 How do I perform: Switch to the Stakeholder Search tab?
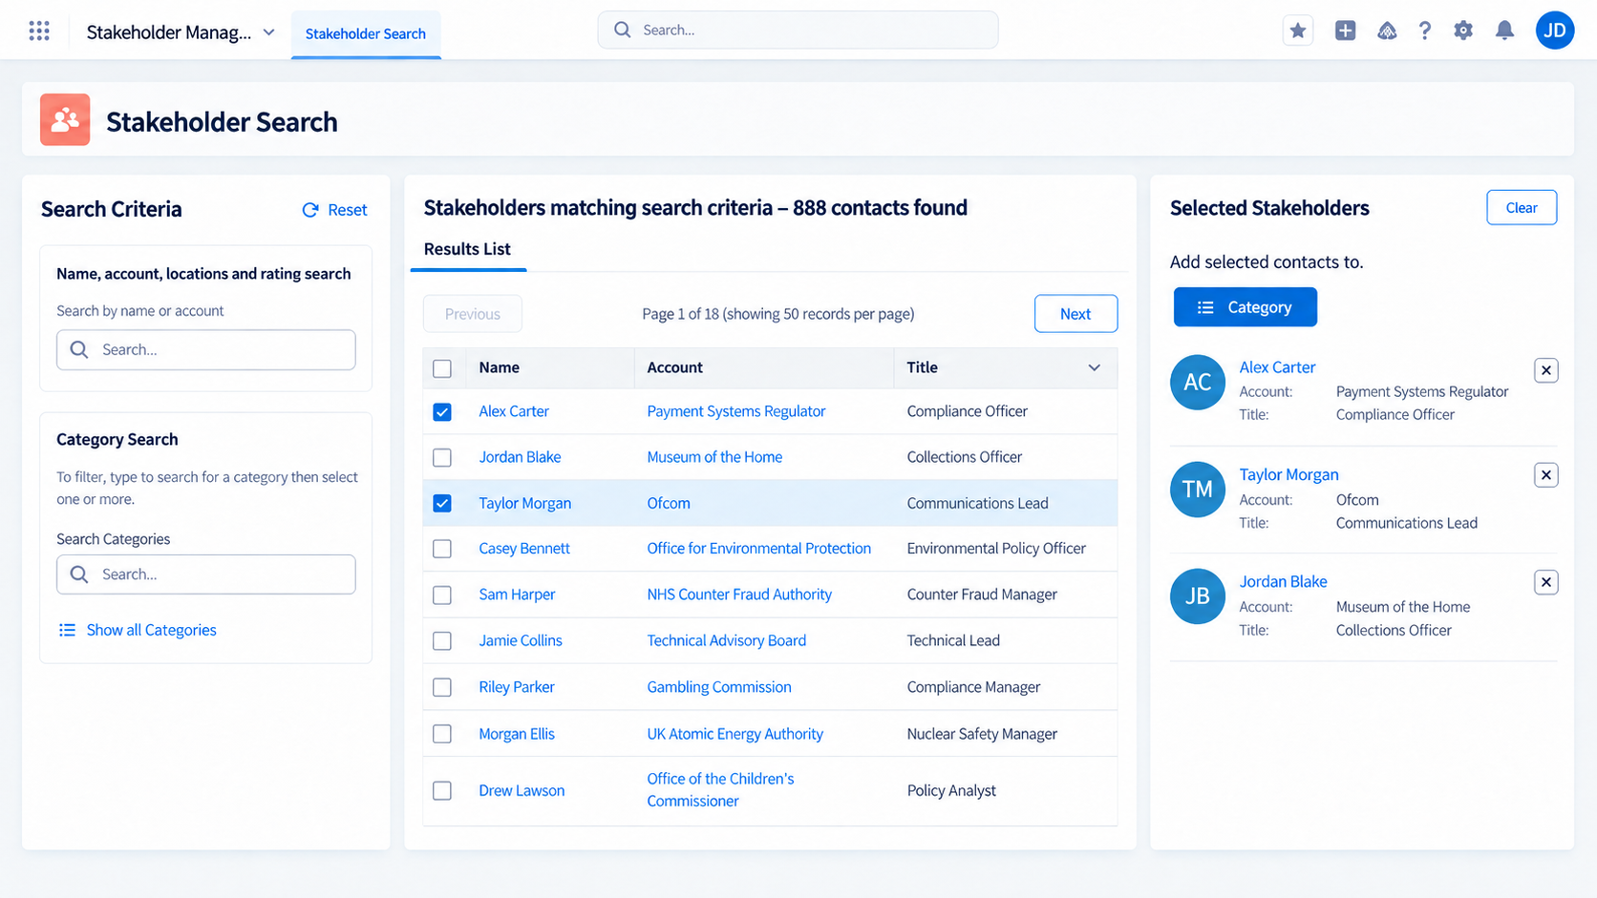coord(366,34)
